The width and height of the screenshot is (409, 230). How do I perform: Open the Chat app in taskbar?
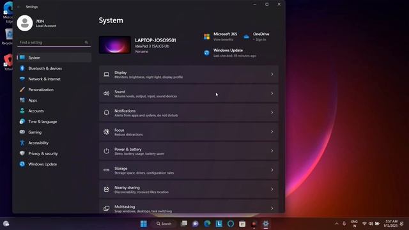pyautogui.click(x=196, y=224)
